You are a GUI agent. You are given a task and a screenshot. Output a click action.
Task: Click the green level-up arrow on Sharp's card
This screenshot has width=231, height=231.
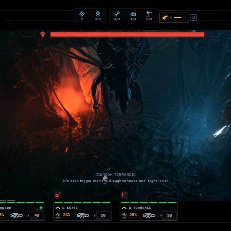pyautogui.click(x=41, y=208)
